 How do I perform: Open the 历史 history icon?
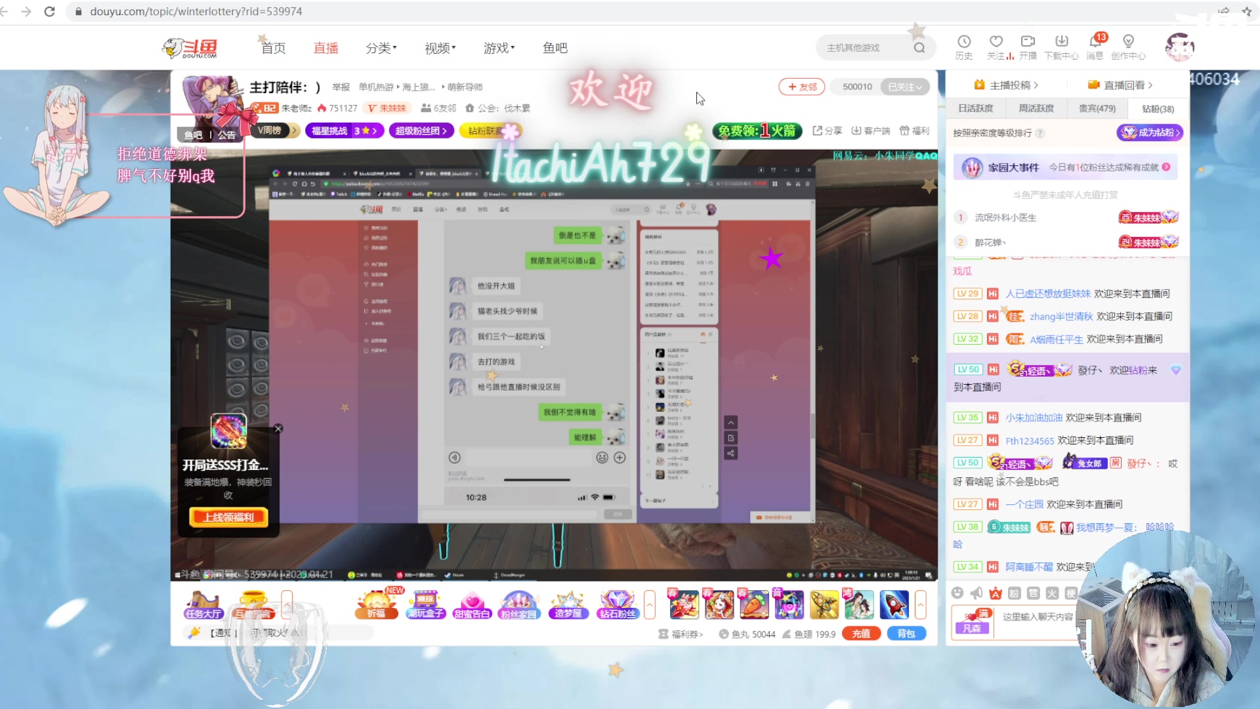[x=963, y=47]
